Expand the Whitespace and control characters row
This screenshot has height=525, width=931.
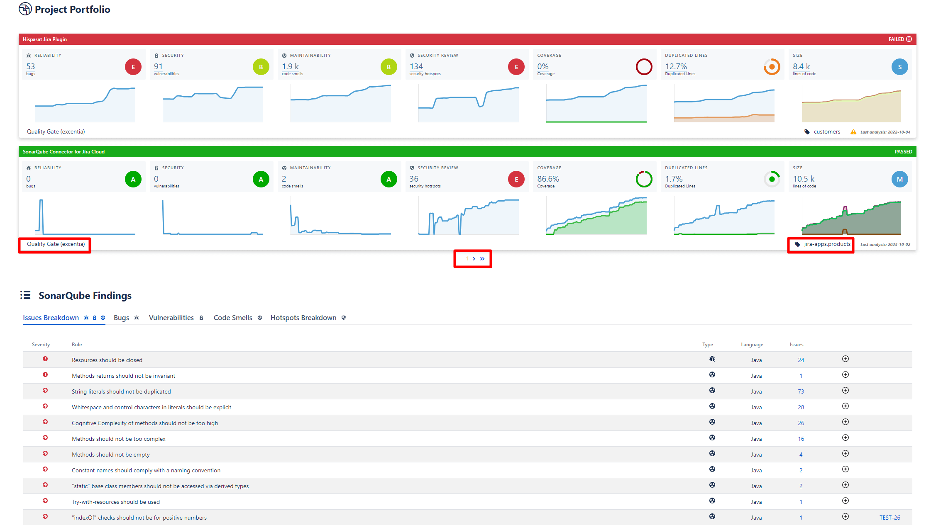845,406
